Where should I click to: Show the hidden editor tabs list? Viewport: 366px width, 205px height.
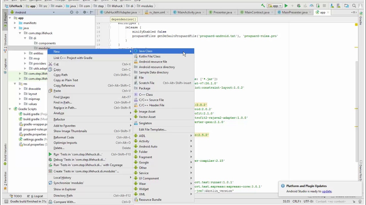tap(353, 12)
